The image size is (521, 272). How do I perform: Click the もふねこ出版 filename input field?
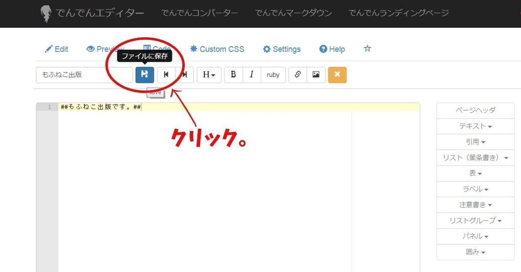[84, 74]
